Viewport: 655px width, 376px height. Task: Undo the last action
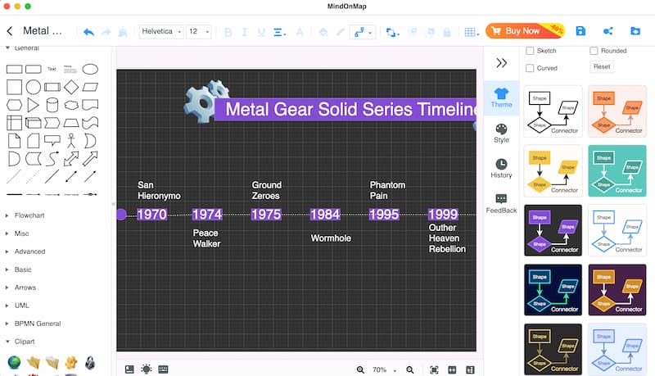[x=88, y=32]
